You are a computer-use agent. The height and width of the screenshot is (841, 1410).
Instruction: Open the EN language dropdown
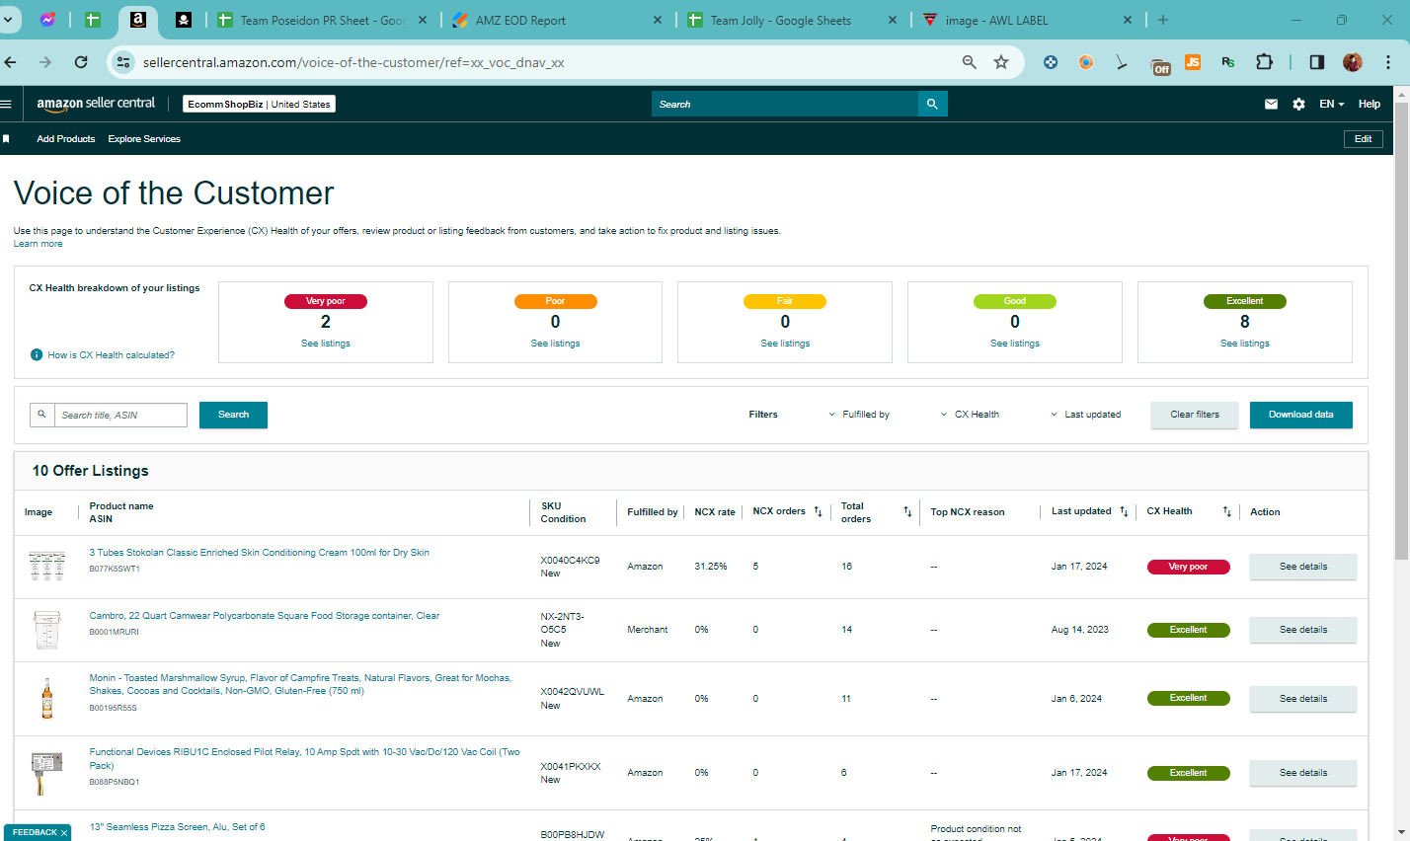(x=1331, y=104)
